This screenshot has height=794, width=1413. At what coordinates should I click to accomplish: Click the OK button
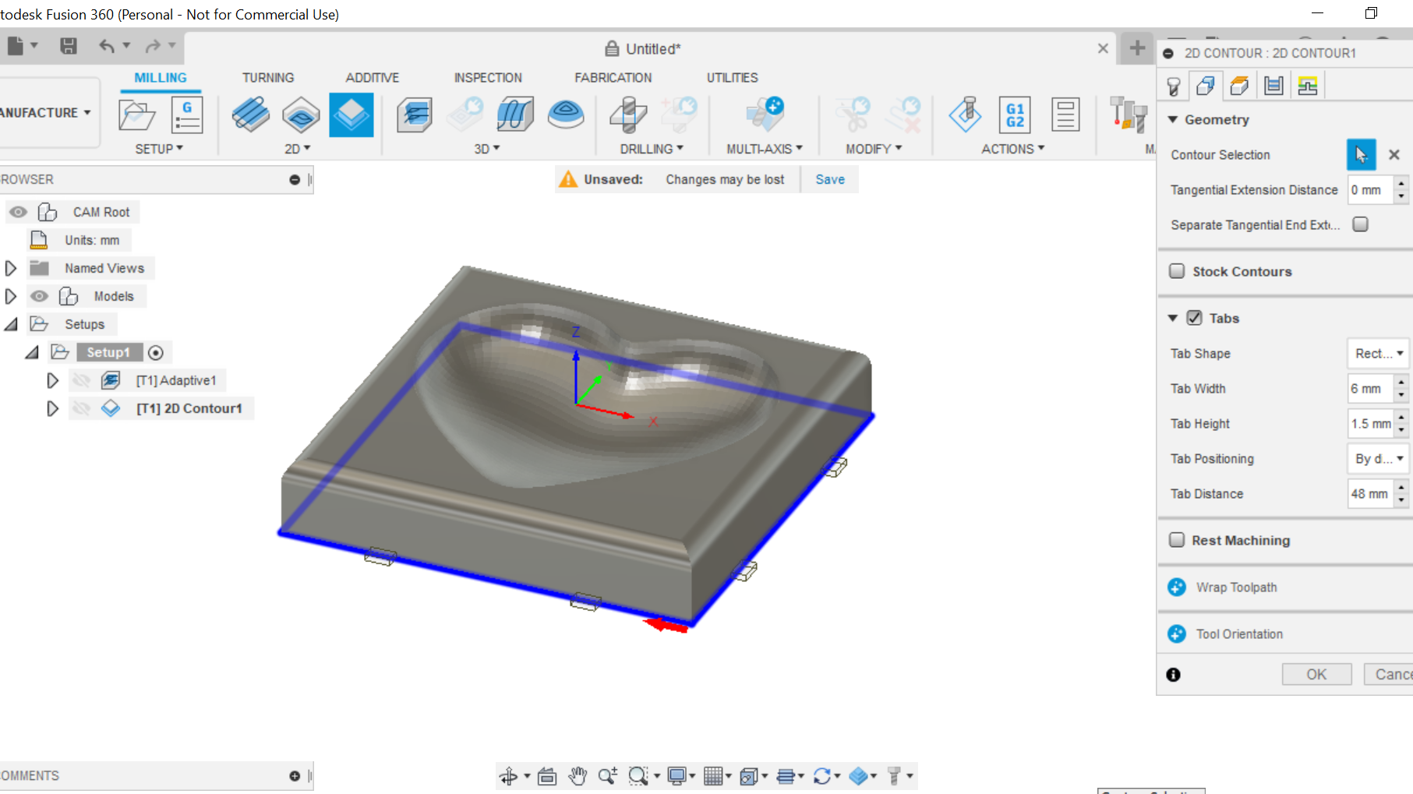pyautogui.click(x=1316, y=674)
